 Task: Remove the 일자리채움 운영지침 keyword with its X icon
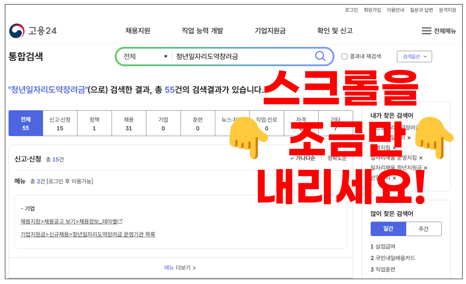pyautogui.click(x=421, y=158)
